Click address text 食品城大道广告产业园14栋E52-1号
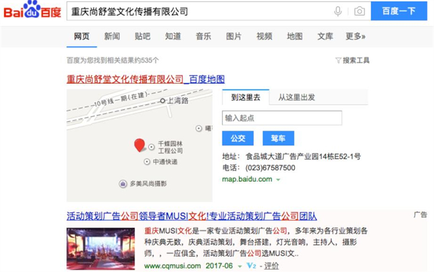Screen dimensions: 434x272 click(303, 156)
